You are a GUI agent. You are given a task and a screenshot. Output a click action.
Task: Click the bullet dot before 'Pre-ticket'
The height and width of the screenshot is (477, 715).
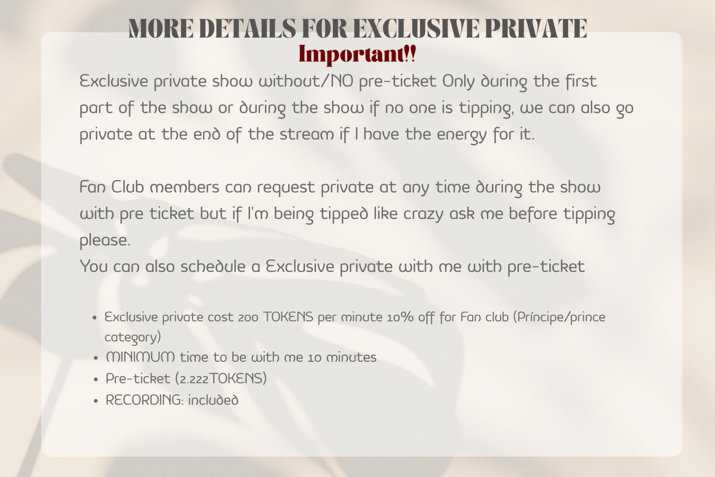coord(96,379)
